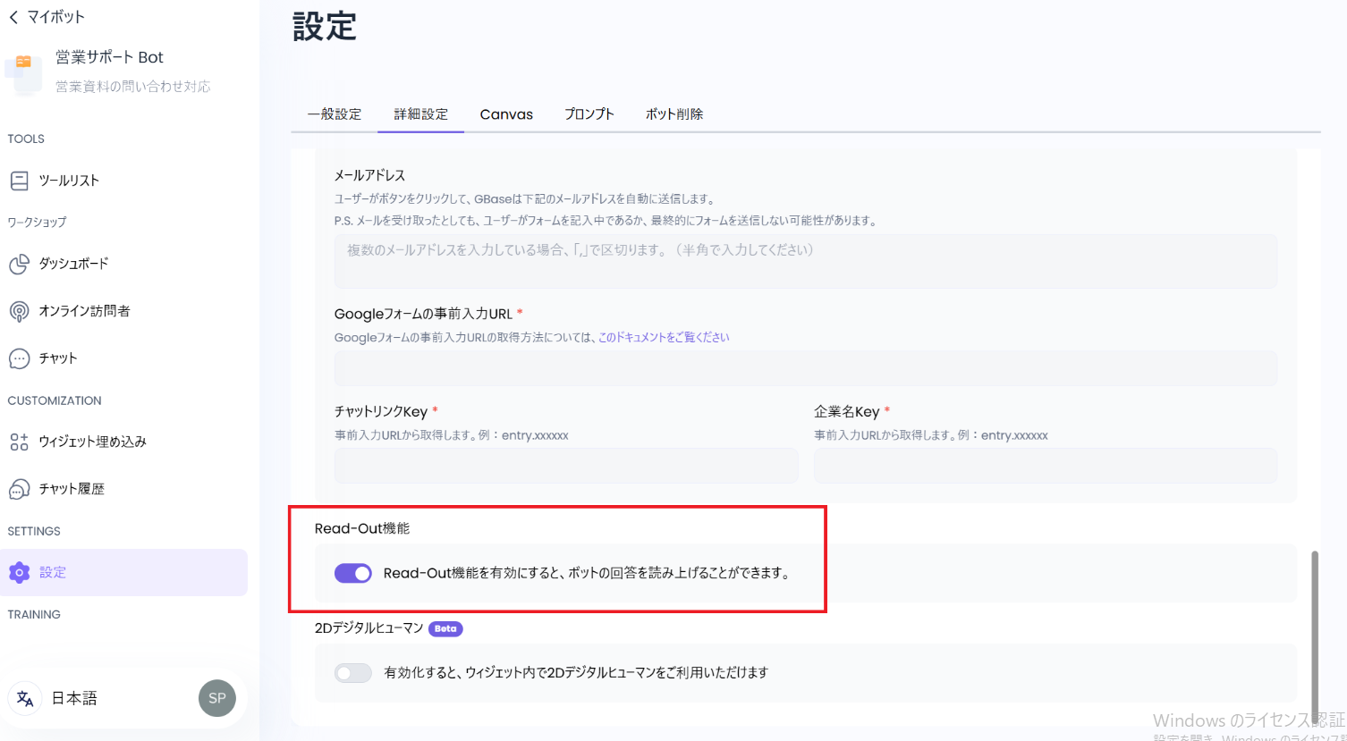The width and height of the screenshot is (1347, 741).
Task: Click the チャットリンクKey input field
Action: point(566,466)
